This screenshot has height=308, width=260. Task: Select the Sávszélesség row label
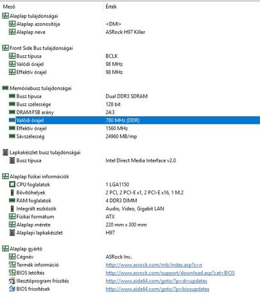(30, 137)
